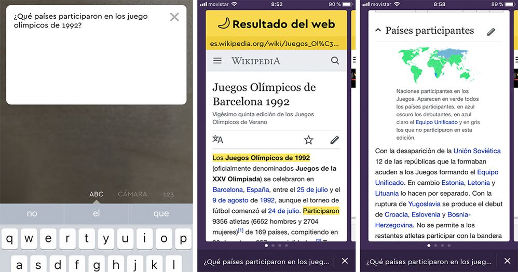Edit the Países participantes section with pencil
Screen dimensions: 518x272
point(491,32)
